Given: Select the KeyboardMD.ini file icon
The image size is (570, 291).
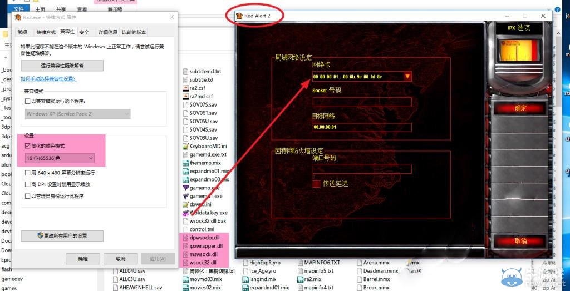Looking at the screenshot, I should click(185, 146).
